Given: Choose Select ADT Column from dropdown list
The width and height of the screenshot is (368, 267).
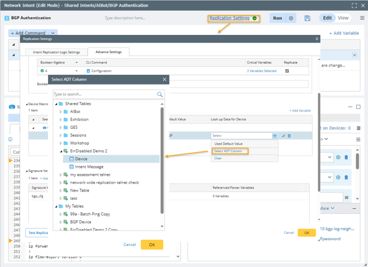Looking at the screenshot, I should [228, 151].
